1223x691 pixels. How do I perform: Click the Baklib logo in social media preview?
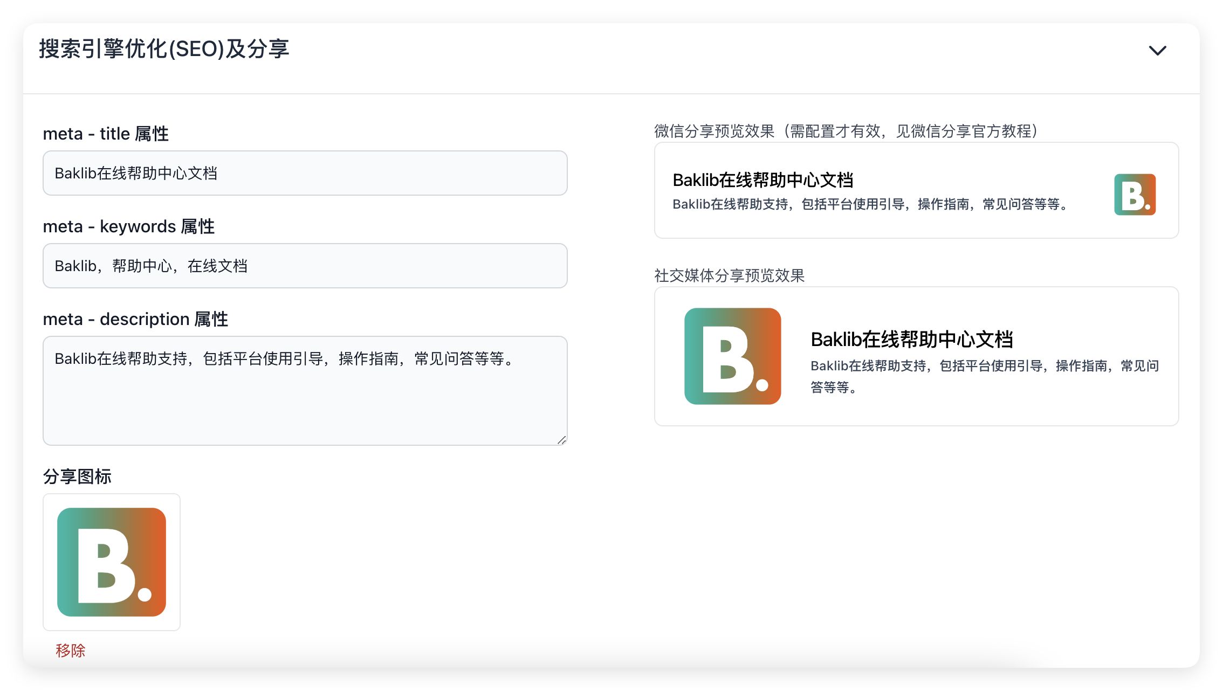(732, 356)
